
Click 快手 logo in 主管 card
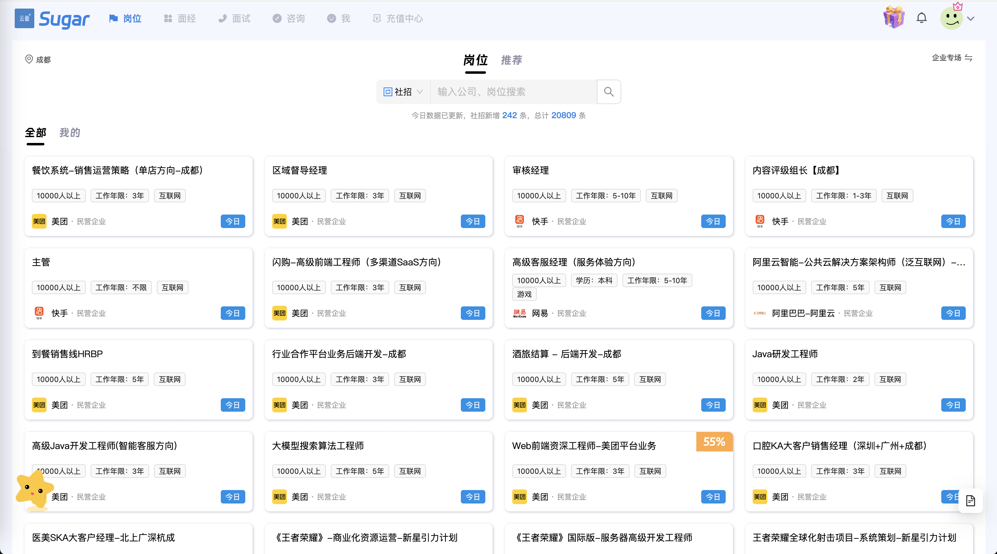click(x=39, y=313)
